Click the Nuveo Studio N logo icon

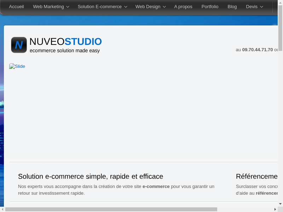coord(19,45)
